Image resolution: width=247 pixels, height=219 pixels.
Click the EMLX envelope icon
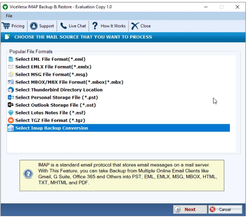[11, 67]
